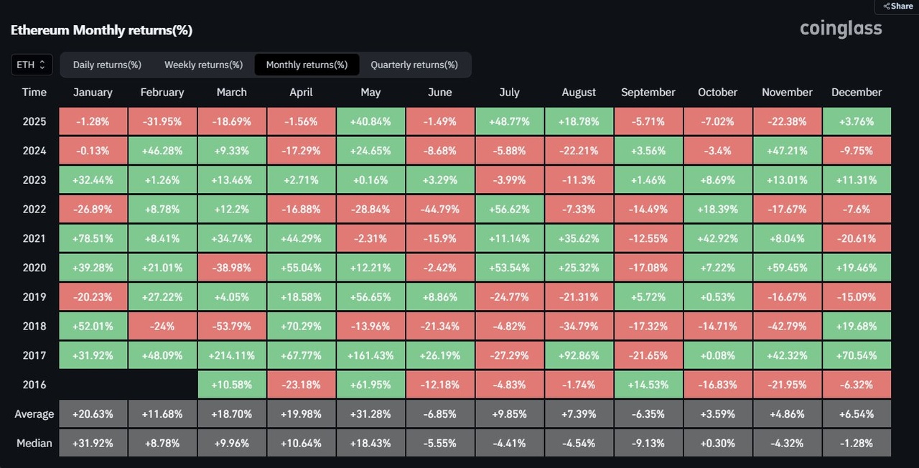Screen dimensions: 919x468
Task: Click the December column header
Action: click(x=856, y=93)
